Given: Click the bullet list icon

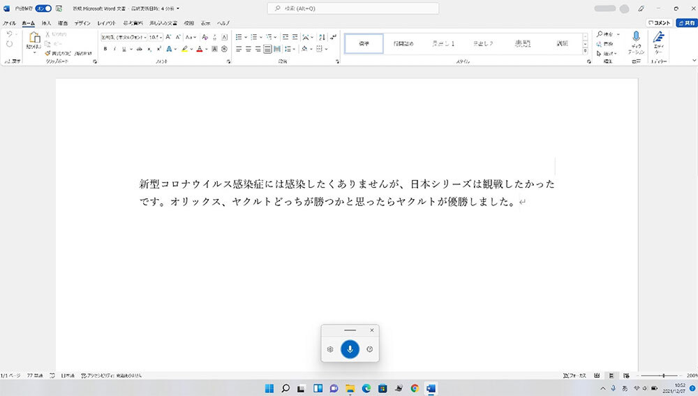Looking at the screenshot, I should 239,37.
